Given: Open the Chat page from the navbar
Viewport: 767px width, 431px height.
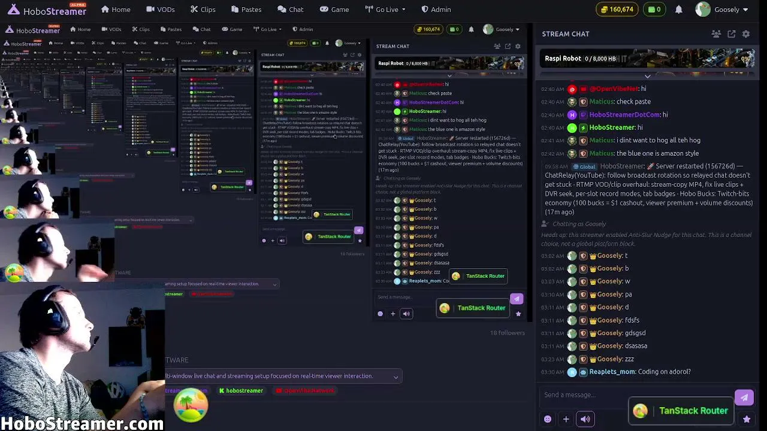Looking at the screenshot, I should click(x=291, y=10).
